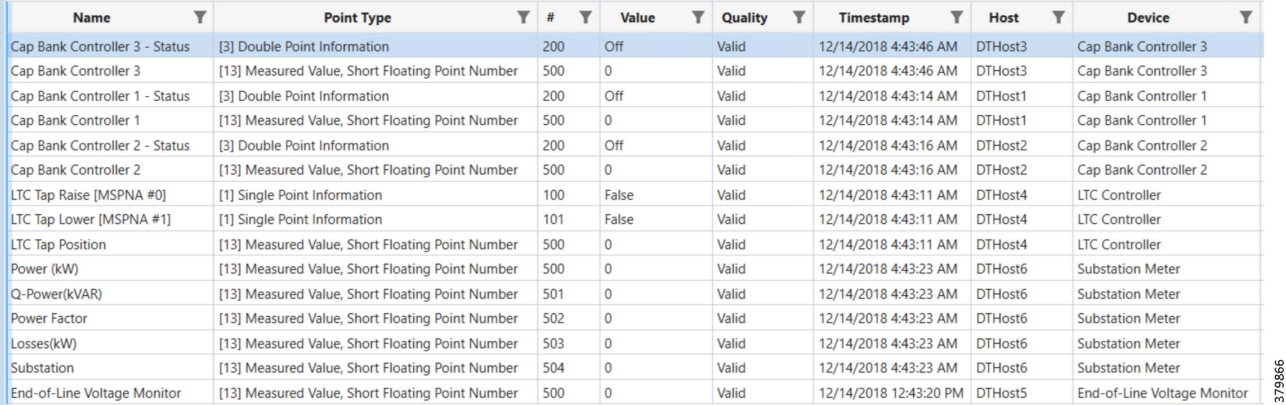Click the 'False' value of LTC Tap Raise
1286x405 pixels.
point(619,195)
